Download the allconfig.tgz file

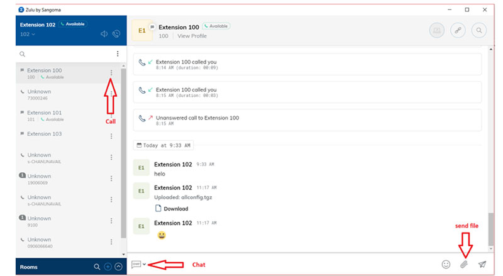[175, 209]
